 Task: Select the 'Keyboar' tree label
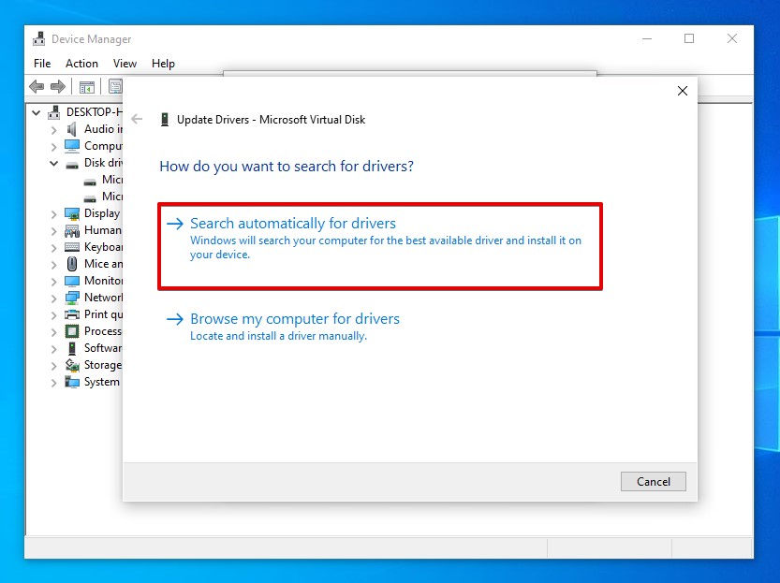[103, 247]
